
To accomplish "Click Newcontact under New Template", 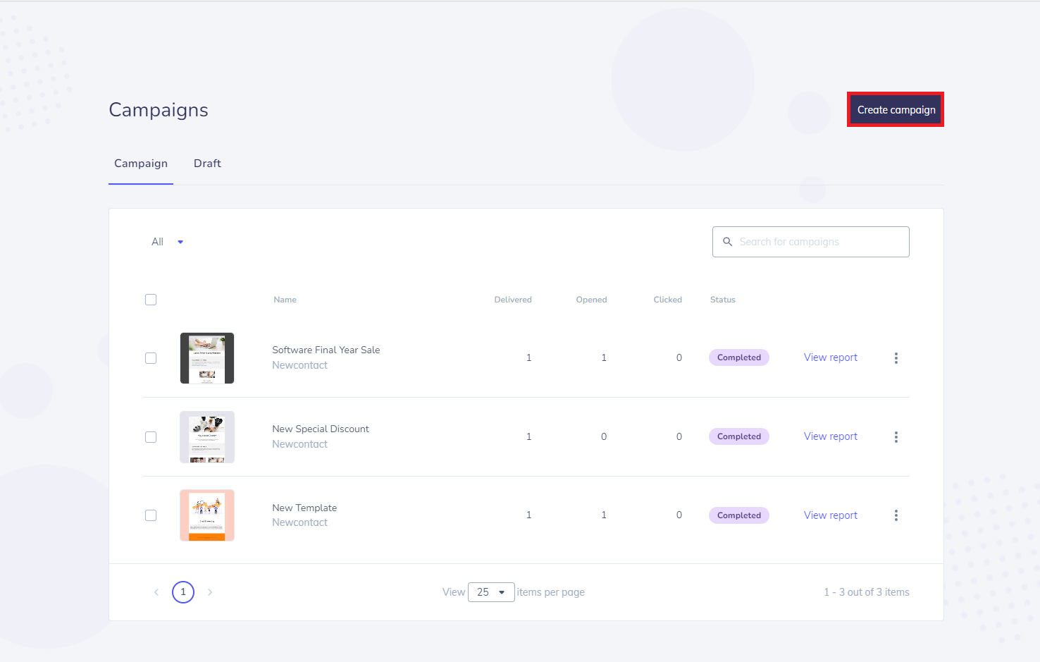I will click(x=299, y=522).
